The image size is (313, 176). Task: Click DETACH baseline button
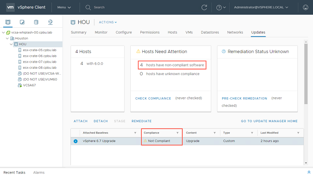tap(101, 121)
